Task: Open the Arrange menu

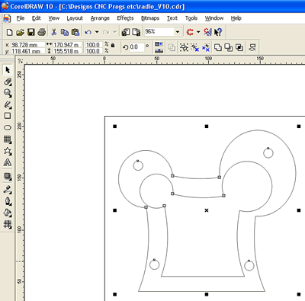Action: click(100, 18)
